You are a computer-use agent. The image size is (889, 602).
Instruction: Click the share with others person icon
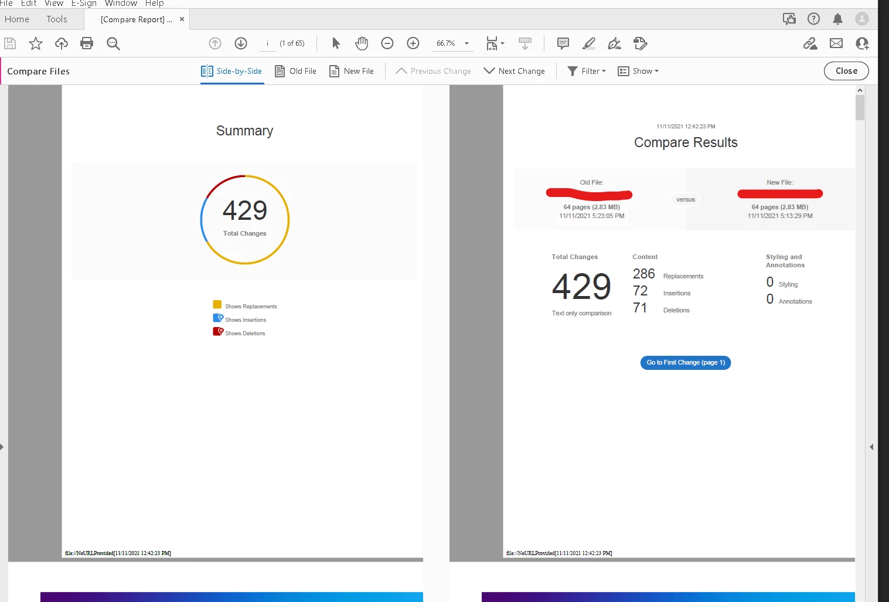point(862,43)
